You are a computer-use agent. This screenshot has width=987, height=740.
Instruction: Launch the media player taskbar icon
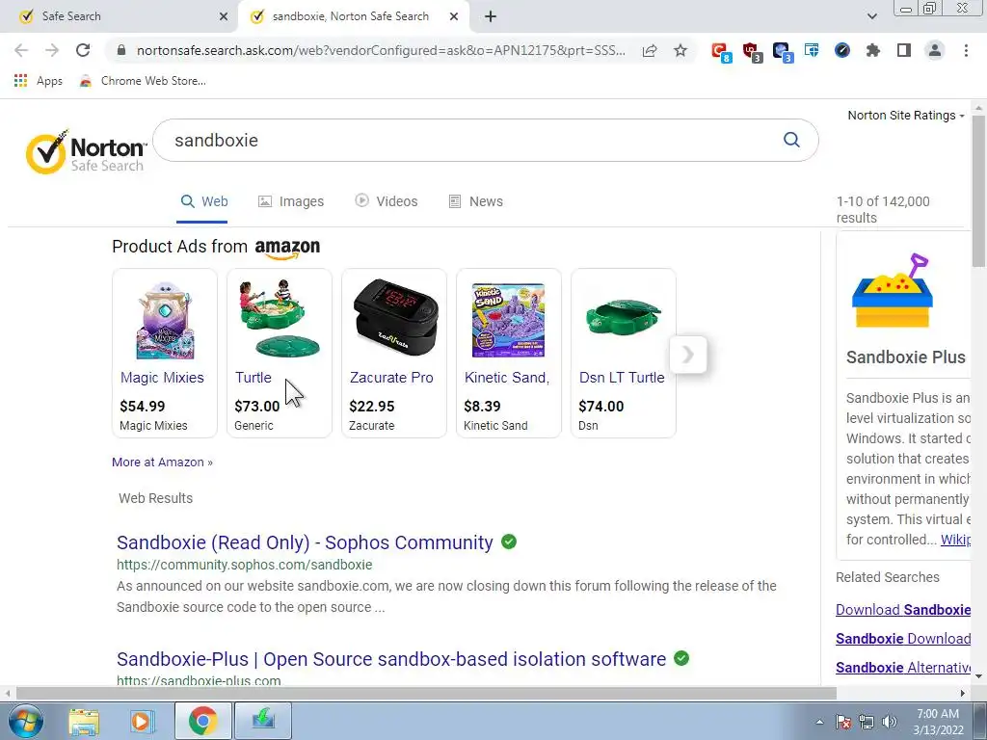pos(143,721)
